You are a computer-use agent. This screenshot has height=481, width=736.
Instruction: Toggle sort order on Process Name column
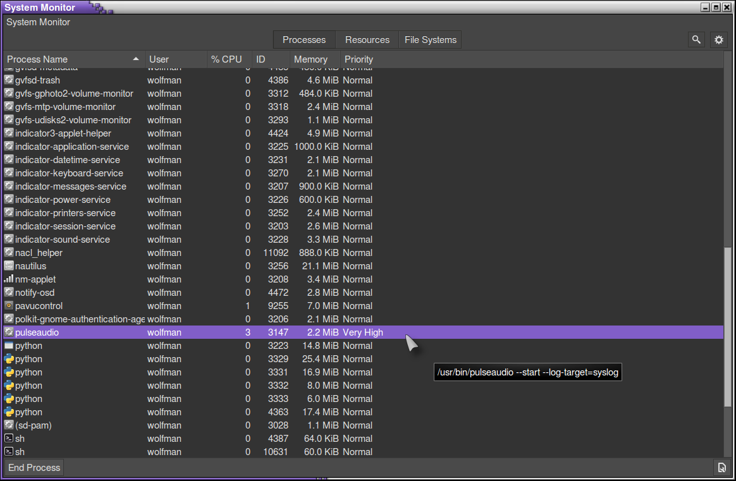73,59
